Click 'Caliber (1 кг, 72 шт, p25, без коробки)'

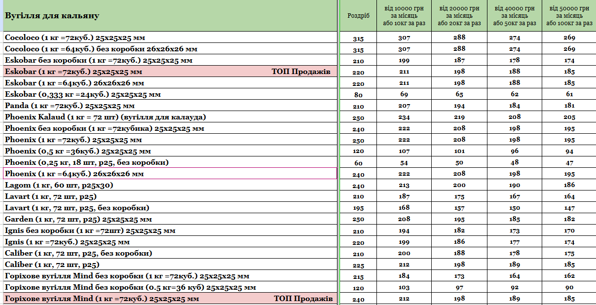[x=170, y=253]
